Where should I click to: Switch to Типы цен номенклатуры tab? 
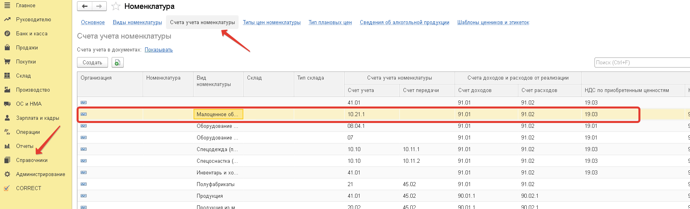point(272,23)
